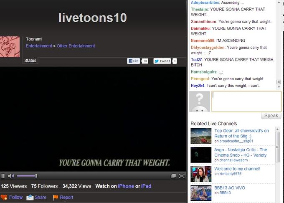Viewport: 284px width, 203px height.
Task: Click the Related Live Channels heading
Action: [214, 124]
